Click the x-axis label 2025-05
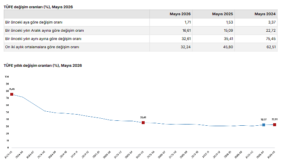This screenshot has height=162, width=281. [x=140, y=155]
